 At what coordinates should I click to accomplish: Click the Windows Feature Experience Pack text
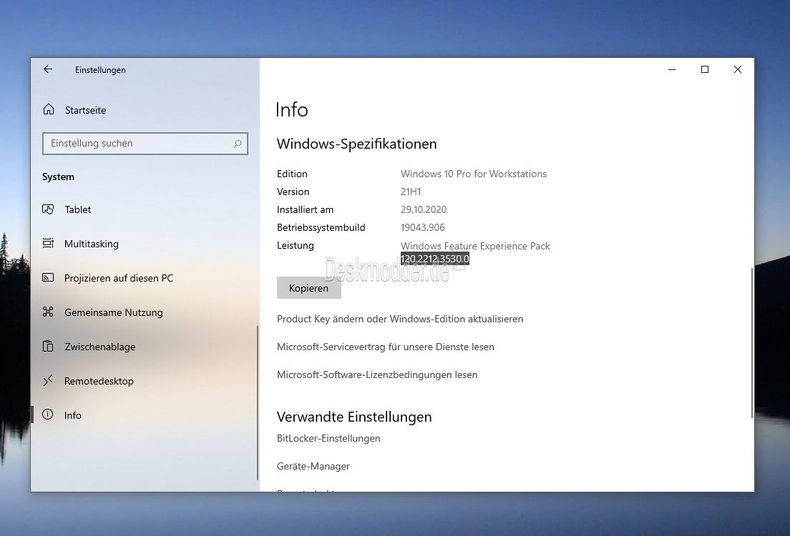pos(475,246)
